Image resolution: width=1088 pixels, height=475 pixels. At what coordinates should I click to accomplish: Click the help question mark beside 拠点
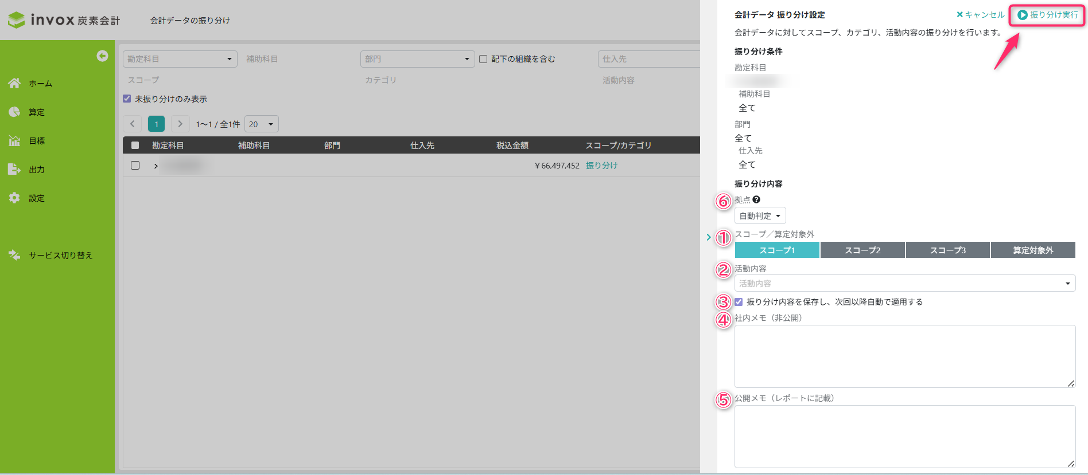click(x=756, y=199)
